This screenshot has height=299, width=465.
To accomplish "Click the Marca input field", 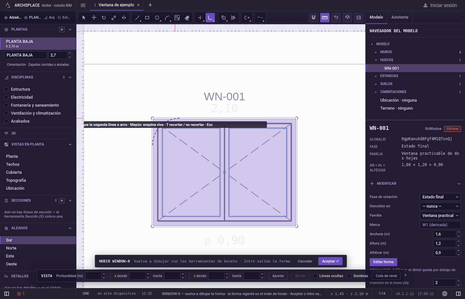I will point(440,225).
